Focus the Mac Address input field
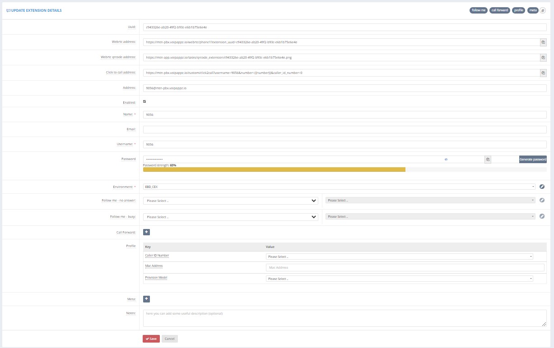Image resolution: width=554 pixels, height=348 pixels. point(405,267)
